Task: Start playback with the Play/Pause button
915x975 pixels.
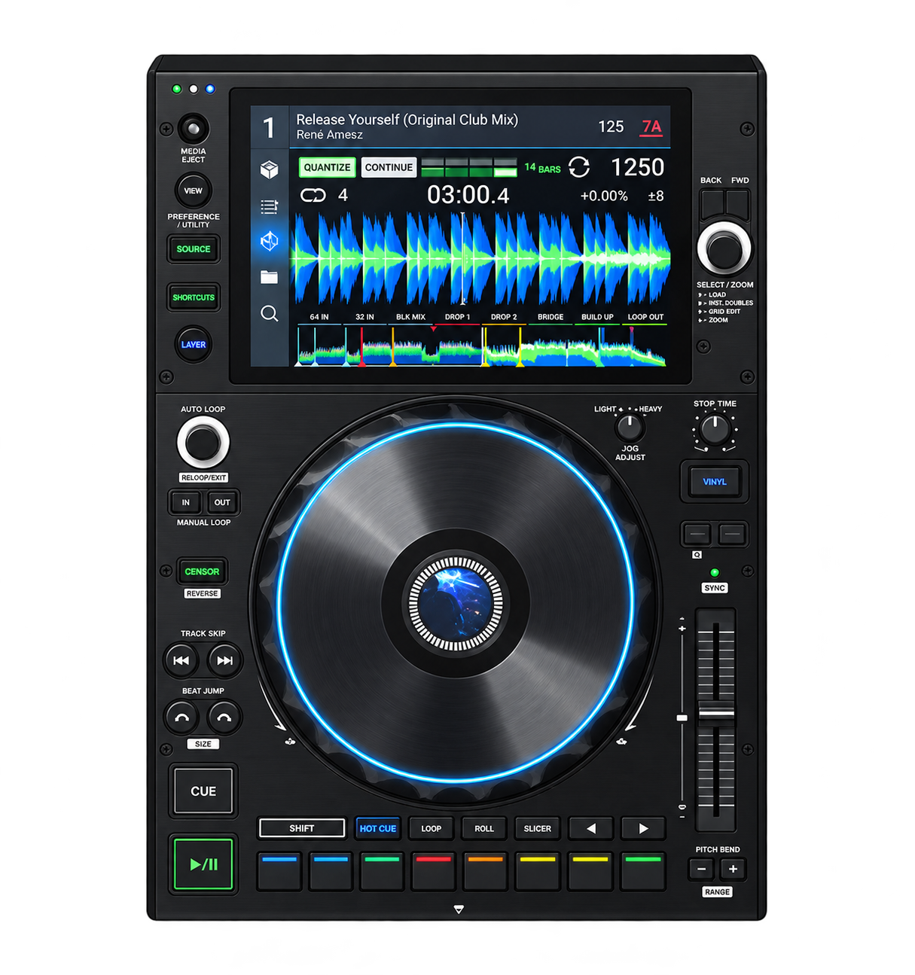Action: click(x=203, y=864)
